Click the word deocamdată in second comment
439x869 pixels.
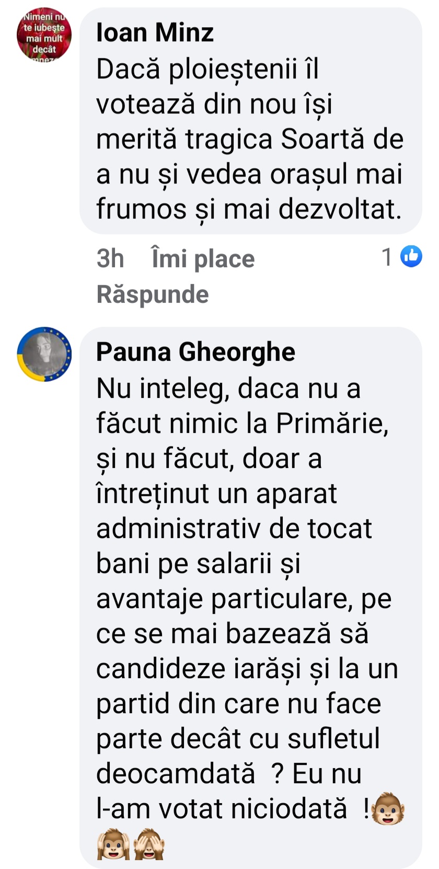tap(176, 773)
